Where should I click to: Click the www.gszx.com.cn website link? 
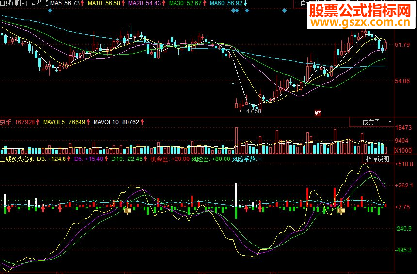[x=360, y=22]
